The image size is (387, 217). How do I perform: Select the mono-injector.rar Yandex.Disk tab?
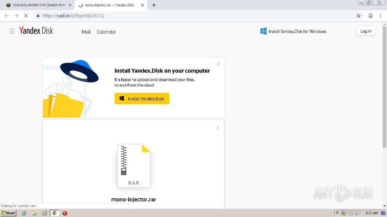click(x=110, y=5)
